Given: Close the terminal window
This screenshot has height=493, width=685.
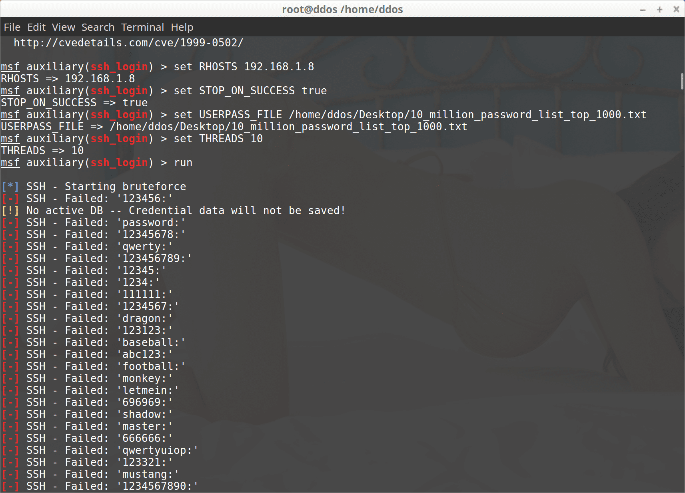Looking at the screenshot, I should pyautogui.click(x=676, y=9).
